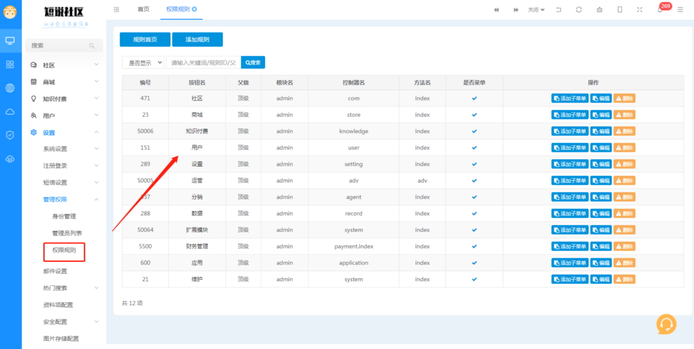Image resolution: width=694 pixels, height=349 pixels.
Task: Expand the 用户 sidebar menu
Action: (x=64, y=116)
